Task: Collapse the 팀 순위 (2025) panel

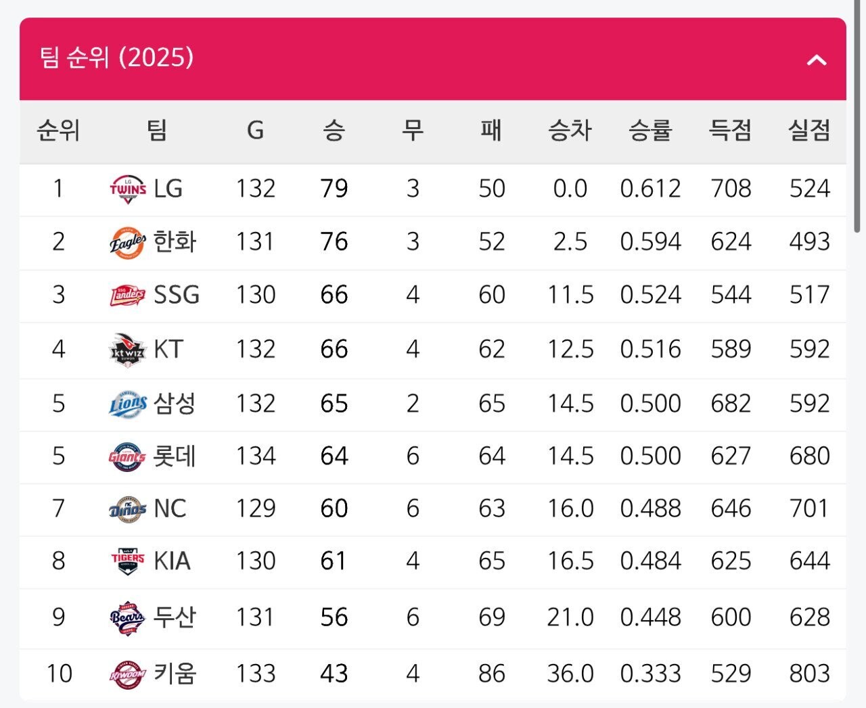Action: (x=817, y=60)
